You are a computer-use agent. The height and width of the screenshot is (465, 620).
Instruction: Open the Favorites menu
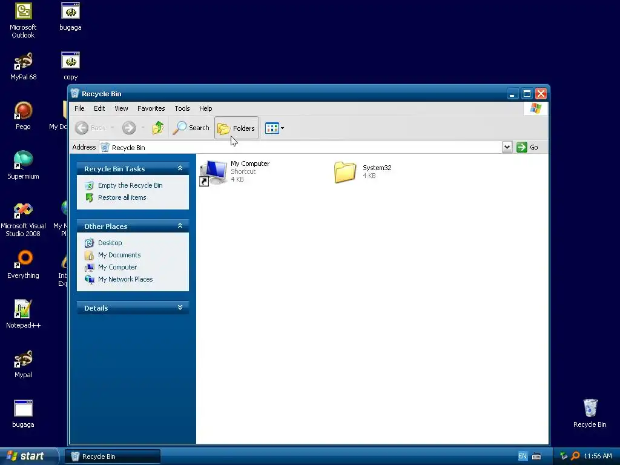pyautogui.click(x=151, y=108)
